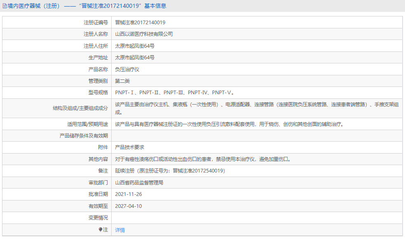Screen dimensions: 405x240
Task: Open the 详情 link in the last row
Action: (120, 230)
